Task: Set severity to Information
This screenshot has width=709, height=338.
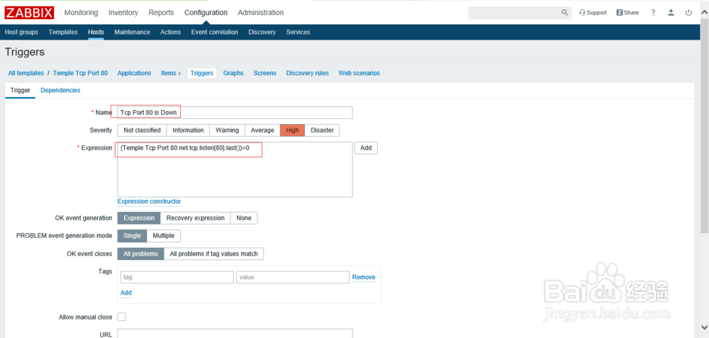Action: (188, 130)
